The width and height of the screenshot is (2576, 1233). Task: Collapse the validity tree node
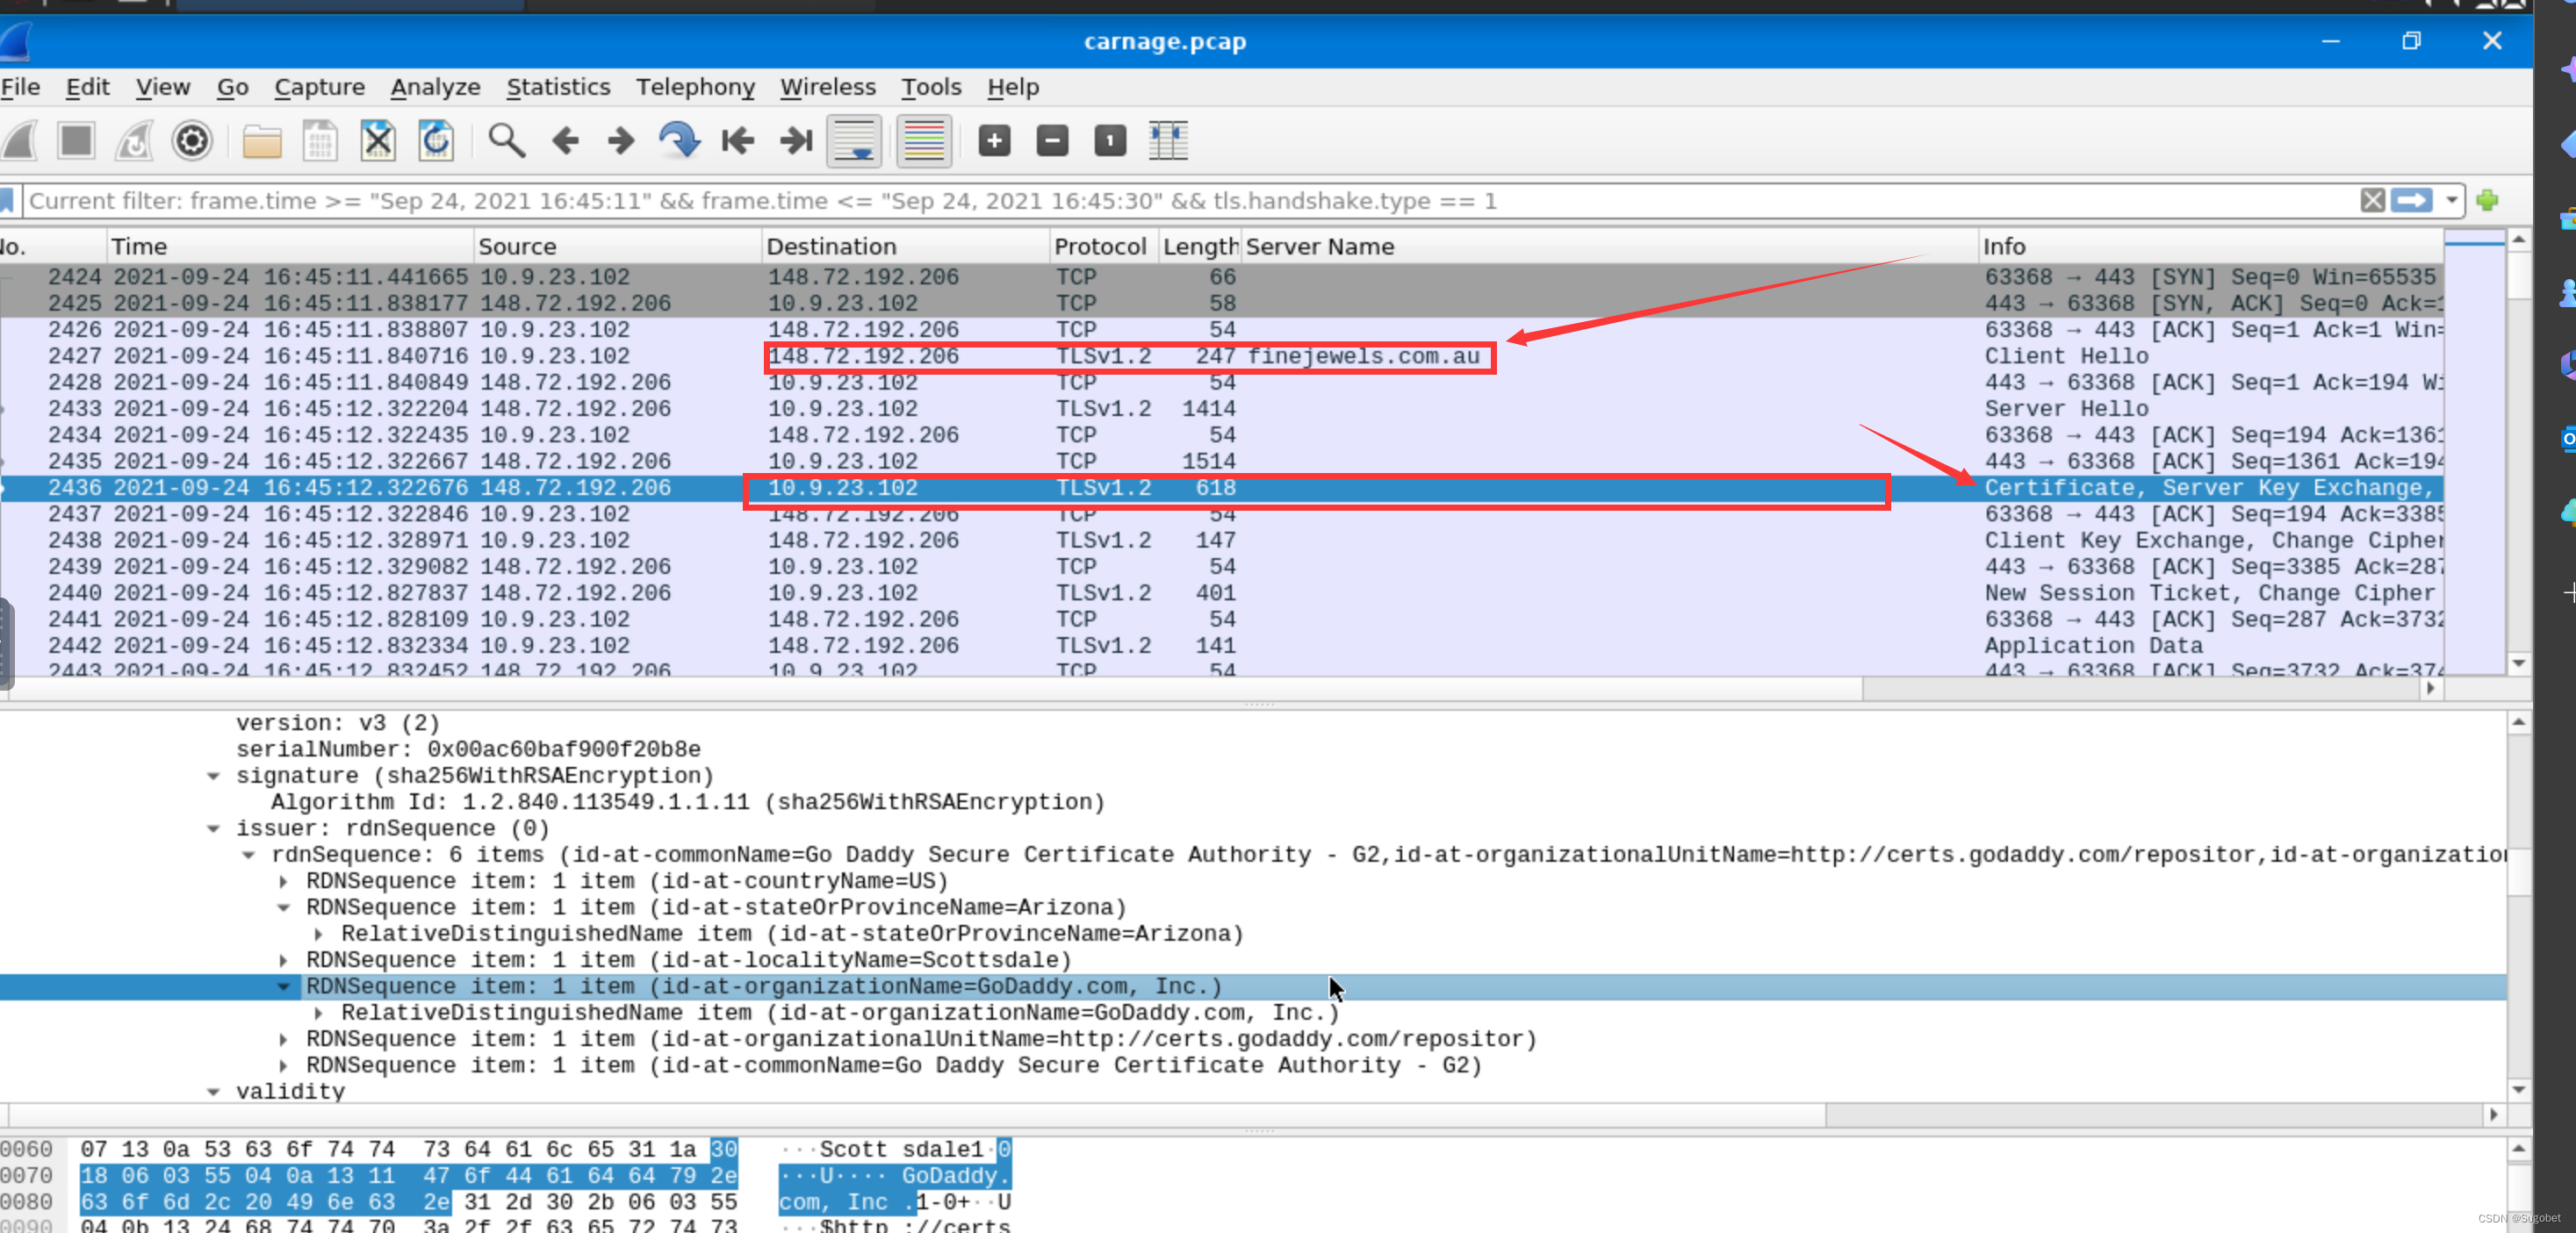213,1092
